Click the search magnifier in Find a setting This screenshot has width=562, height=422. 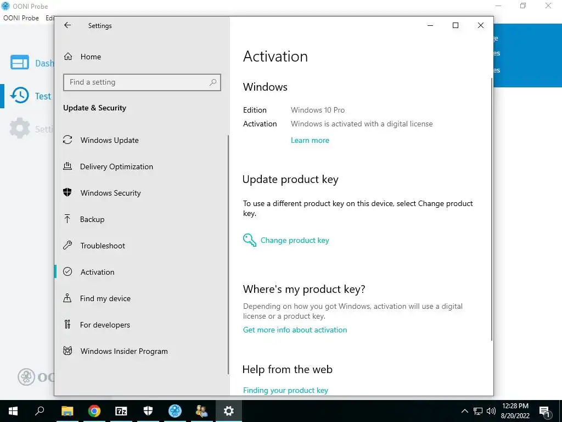point(213,82)
